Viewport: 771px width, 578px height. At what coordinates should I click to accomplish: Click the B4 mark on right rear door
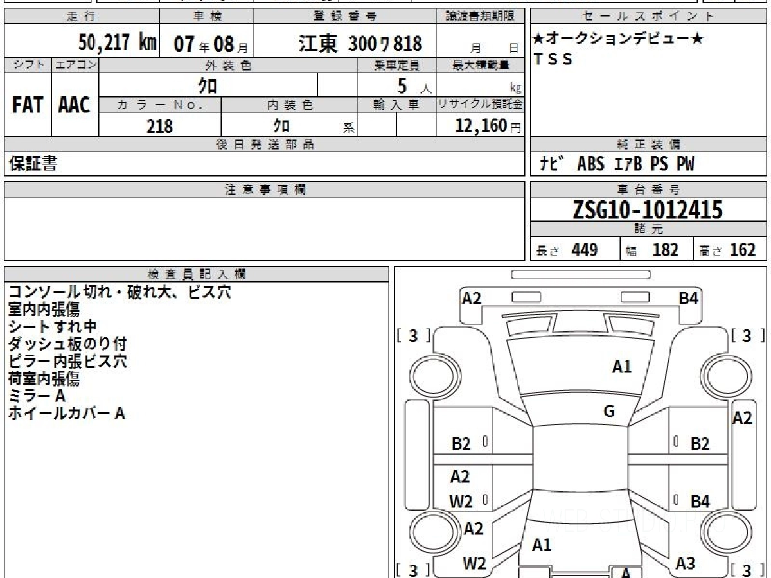point(700,502)
